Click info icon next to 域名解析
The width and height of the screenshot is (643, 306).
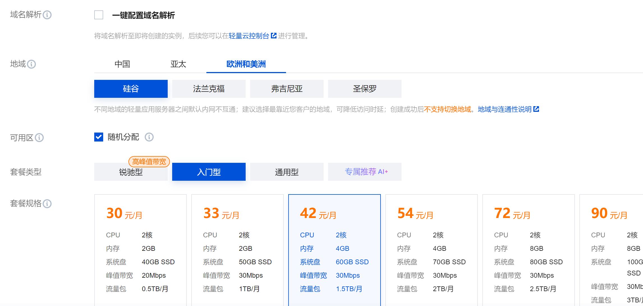[x=47, y=15]
